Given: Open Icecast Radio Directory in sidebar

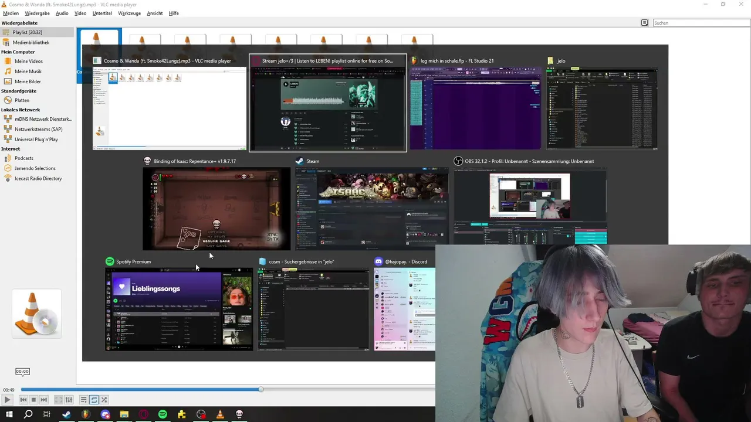Looking at the screenshot, I should click(x=38, y=178).
